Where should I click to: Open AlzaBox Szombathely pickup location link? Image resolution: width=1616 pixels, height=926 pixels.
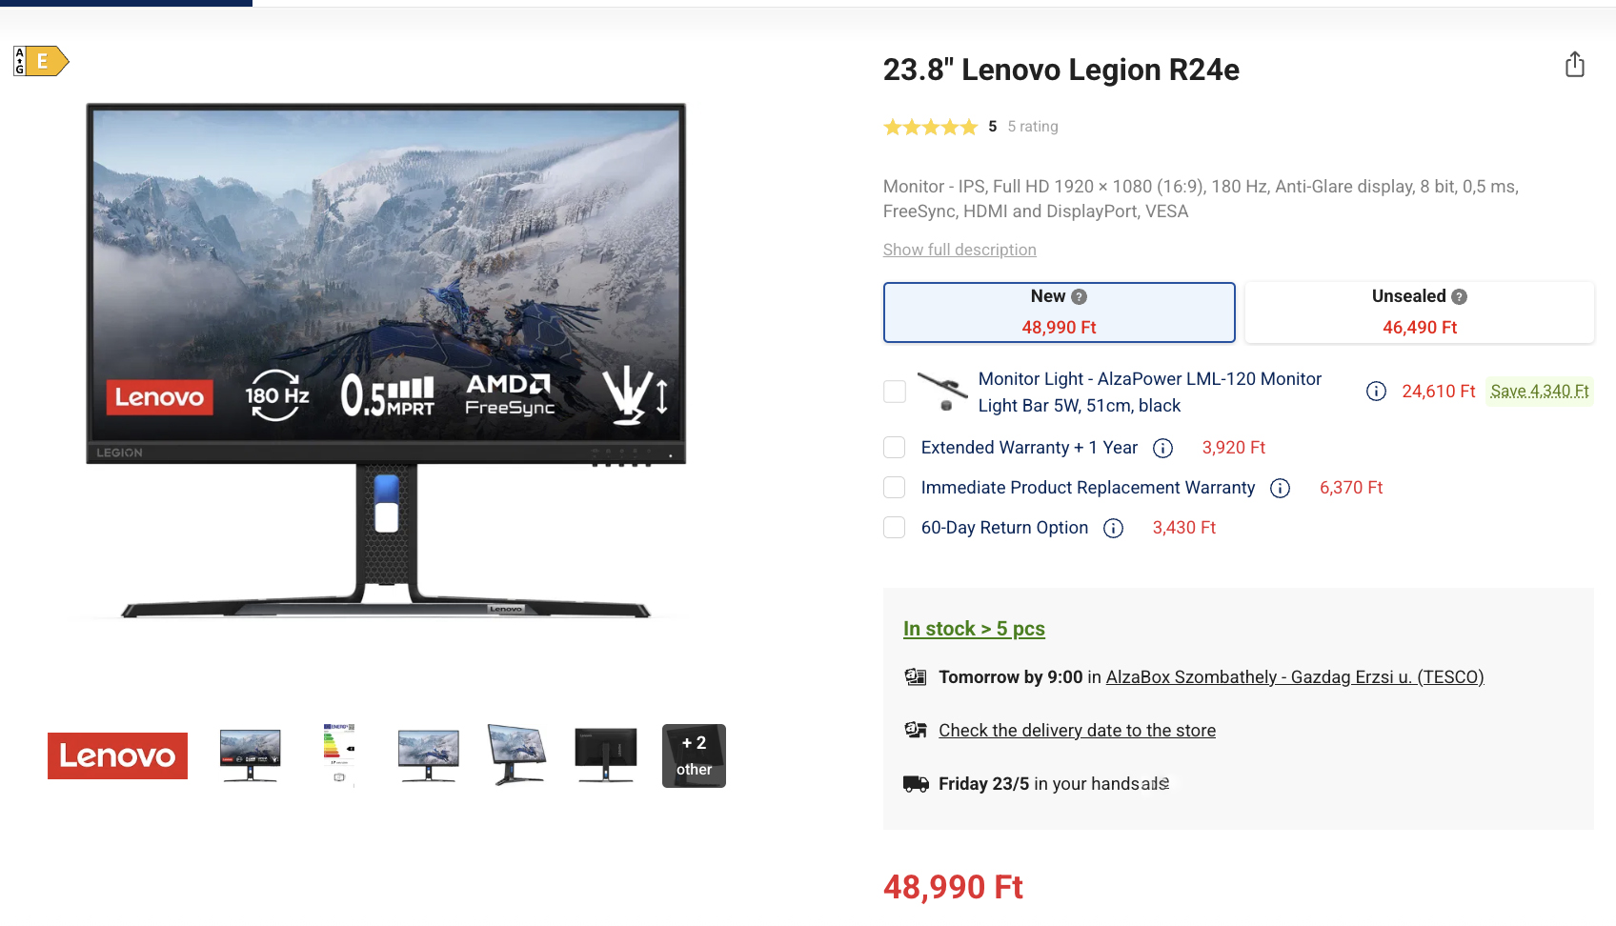(1295, 677)
